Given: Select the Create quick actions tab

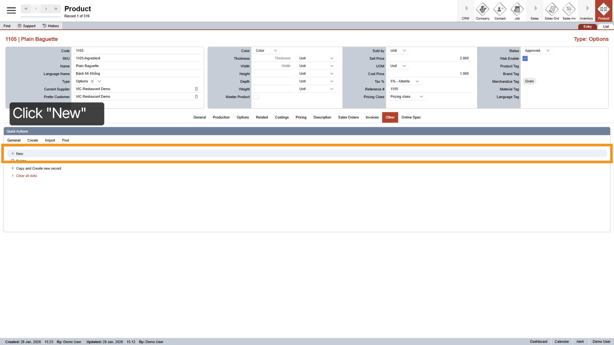Looking at the screenshot, I should 33,140.
